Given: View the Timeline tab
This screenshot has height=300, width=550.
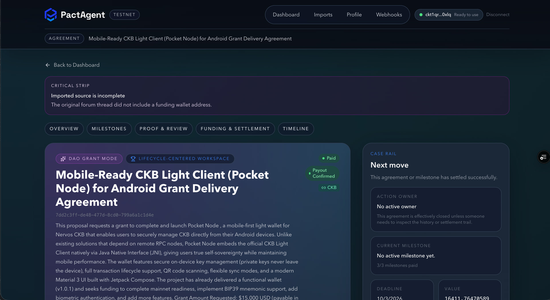Looking at the screenshot, I should coord(296,129).
